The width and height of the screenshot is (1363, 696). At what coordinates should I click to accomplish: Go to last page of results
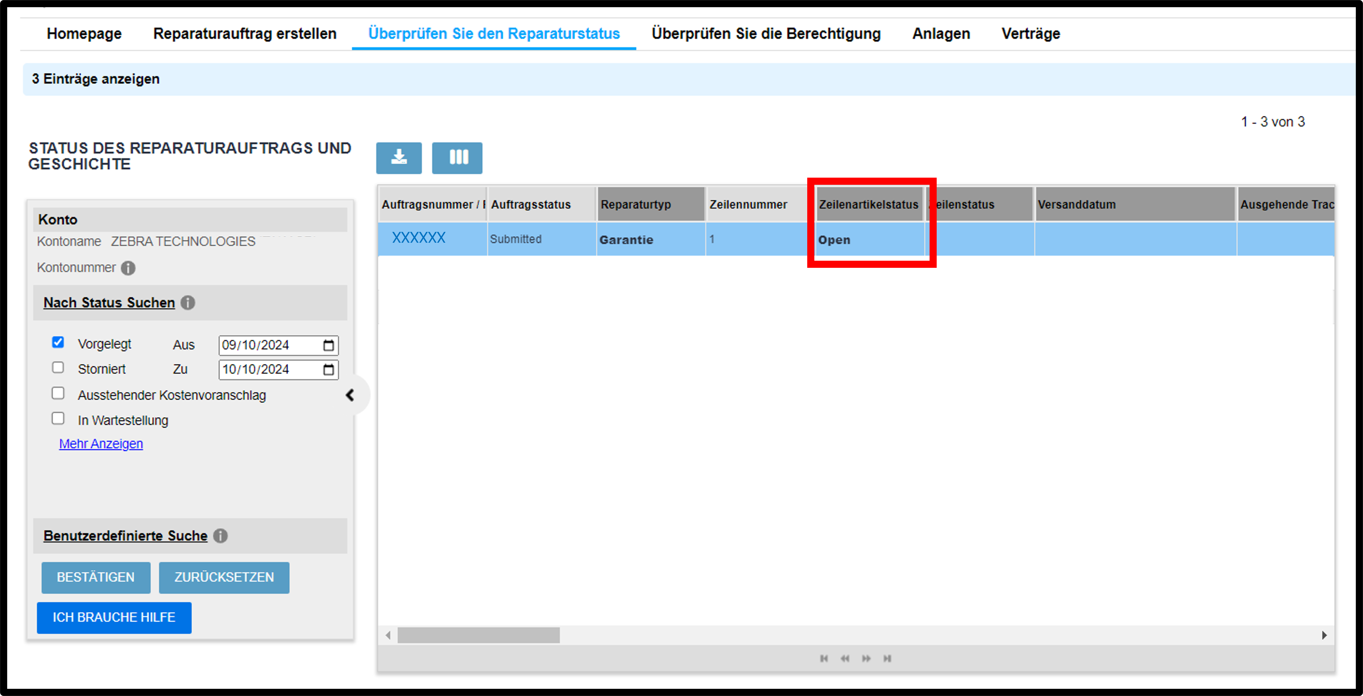887,658
